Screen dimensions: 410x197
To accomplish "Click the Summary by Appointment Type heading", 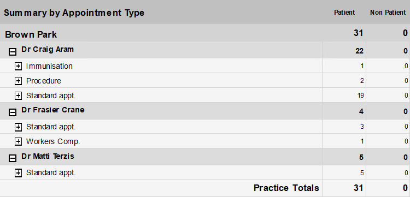I will click(74, 13).
